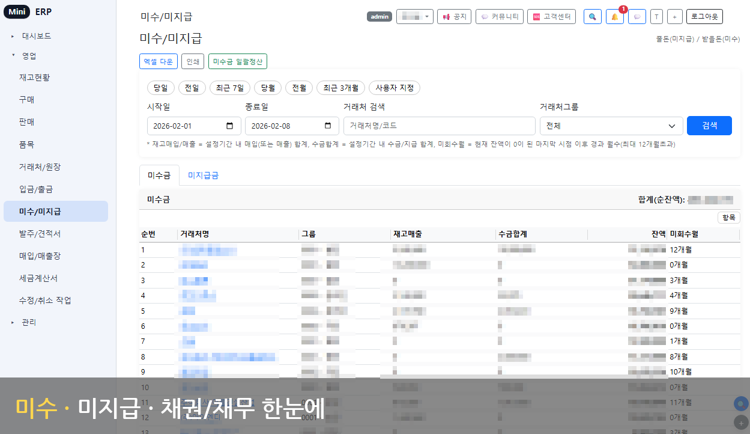Open the 시작일 calendar picker icon
This screenshot has width=750, height=434.
pyautogui.click(x=229, y=126)
